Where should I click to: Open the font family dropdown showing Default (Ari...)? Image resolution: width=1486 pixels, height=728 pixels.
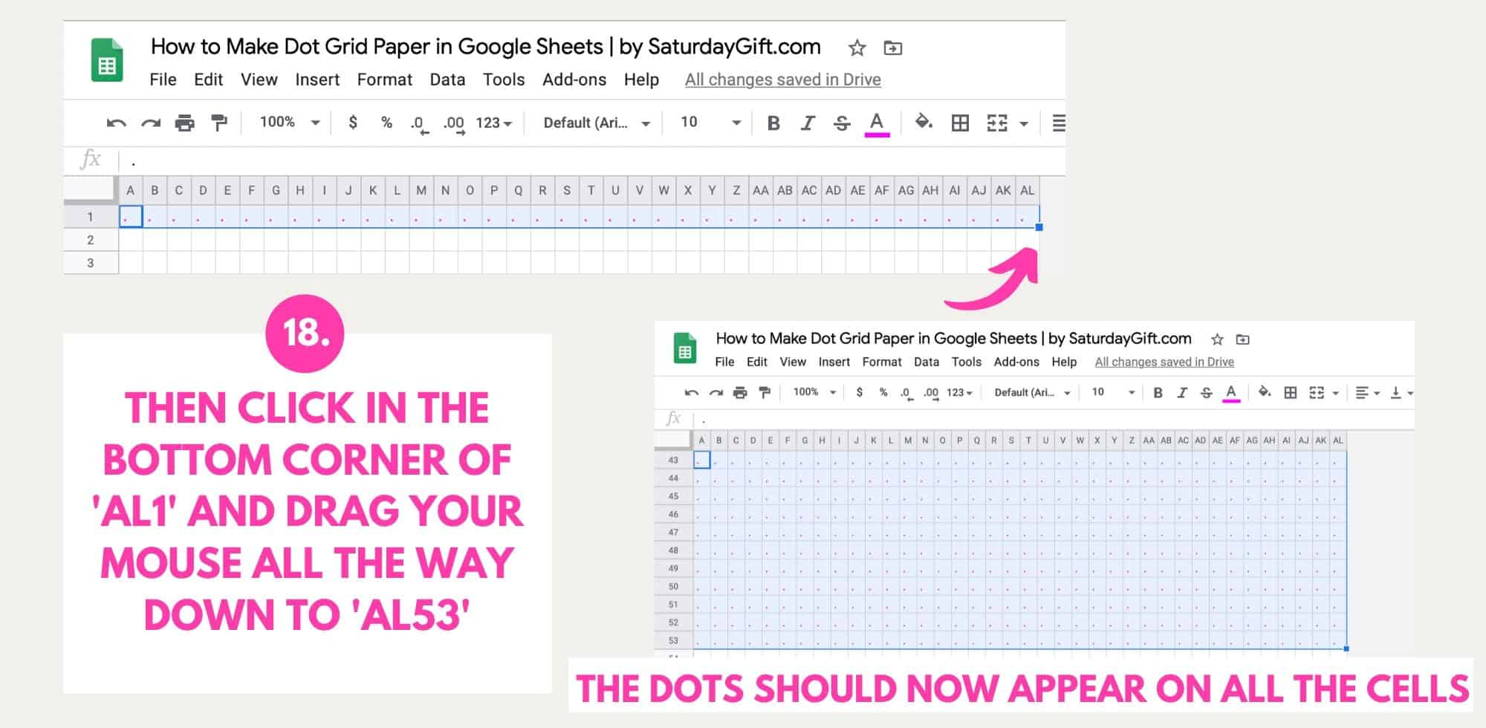point(594,123)
